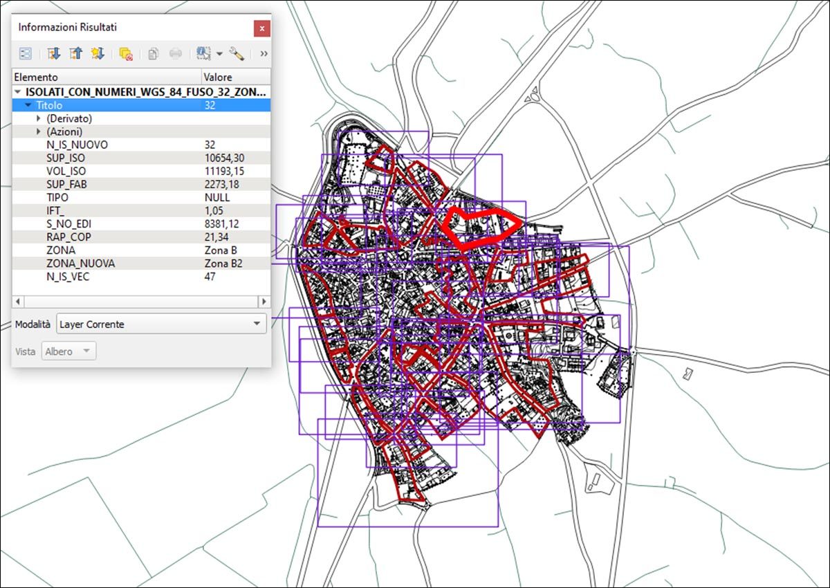Select the ZONA_NUOVA attribute row
The image size is (830, 588).
click(x=80, y=264)
